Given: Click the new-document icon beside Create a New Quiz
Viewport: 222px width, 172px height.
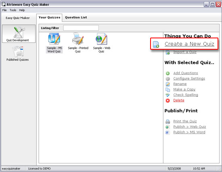Looking at the screenshot, I should (156, 44).
